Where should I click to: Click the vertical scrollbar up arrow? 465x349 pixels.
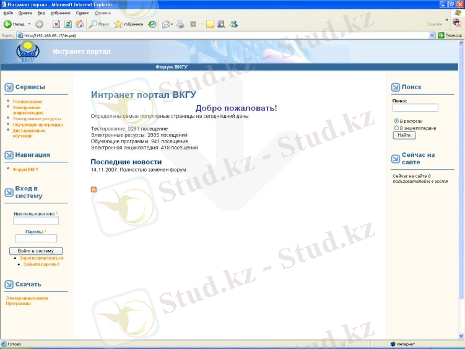tap(461, 43)
